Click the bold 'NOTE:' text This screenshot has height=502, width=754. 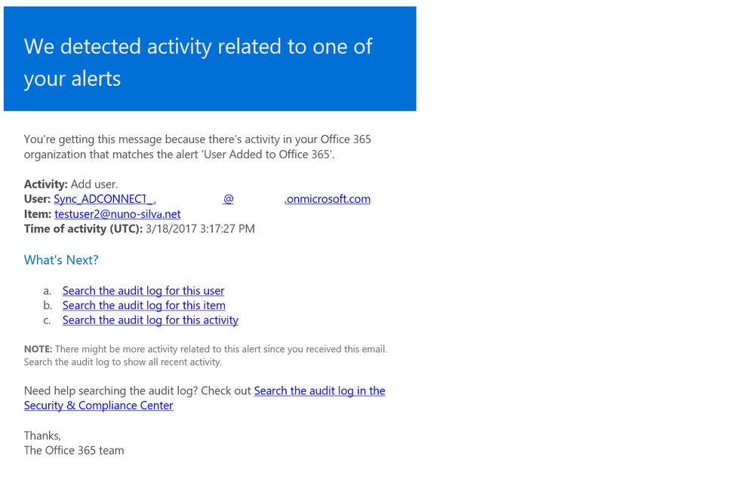click(38, 349)
